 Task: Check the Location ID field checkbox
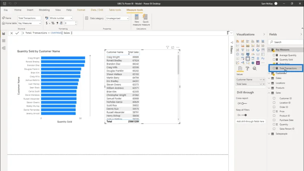click(274, 103)
